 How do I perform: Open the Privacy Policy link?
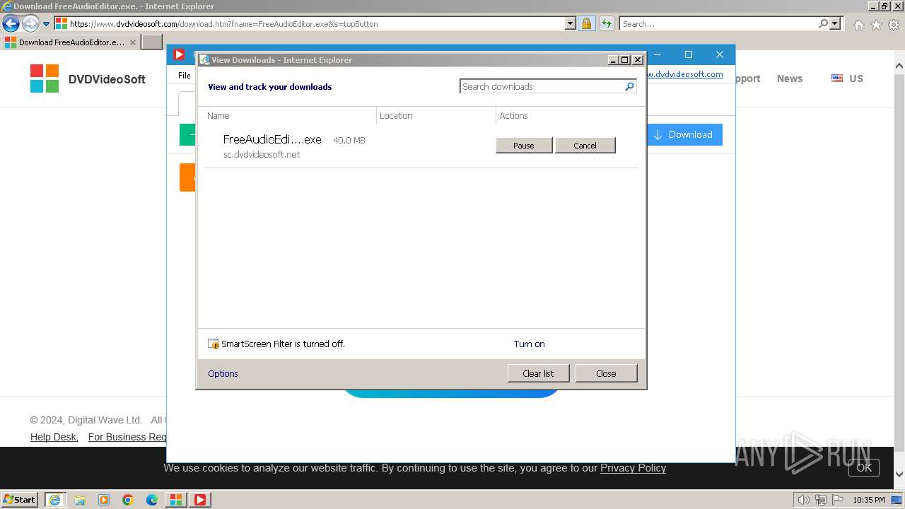tap(633, 468)
